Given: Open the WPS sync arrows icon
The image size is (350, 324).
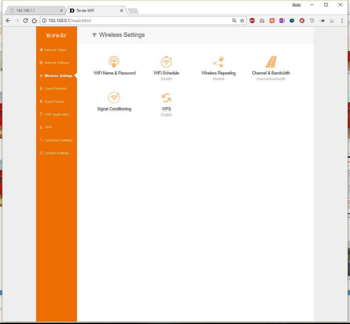Looking at the screenshot, I should (166, 98).
